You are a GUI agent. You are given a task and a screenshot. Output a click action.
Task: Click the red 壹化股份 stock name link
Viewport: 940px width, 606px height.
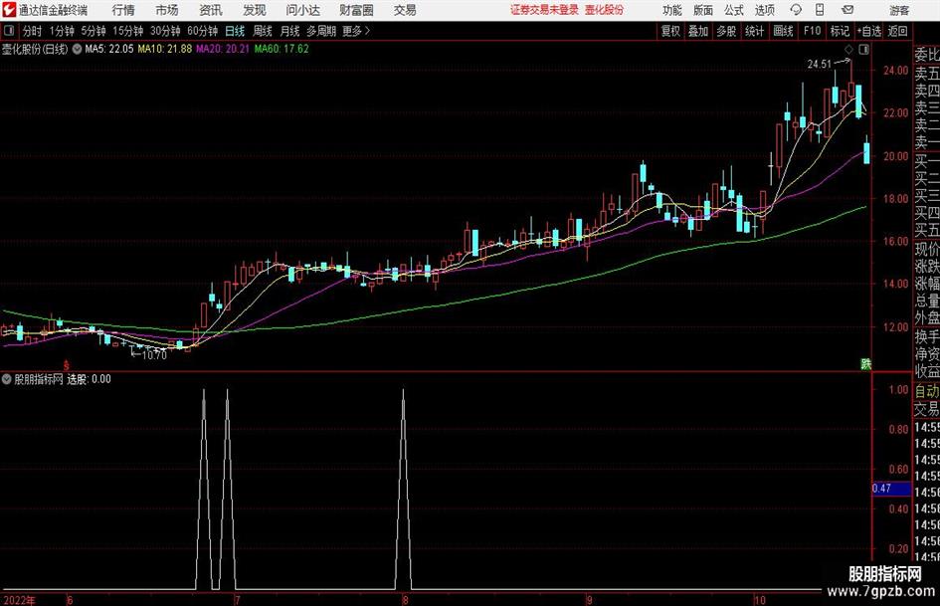[605, 10]
